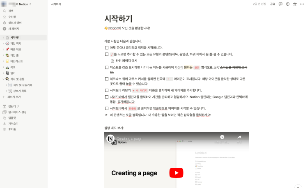Open the trash (휴지통) icon
305x188 pixels.
tap(5, 129)
